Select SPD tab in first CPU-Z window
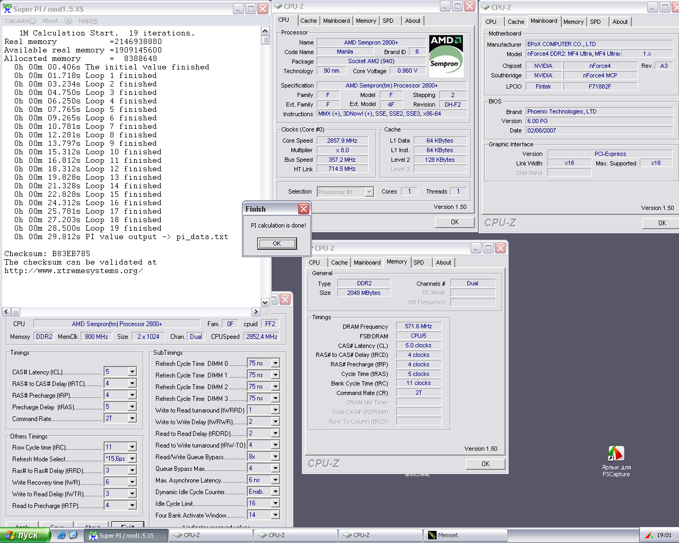This screenshot has height=543, width=679. coord(388,21)
